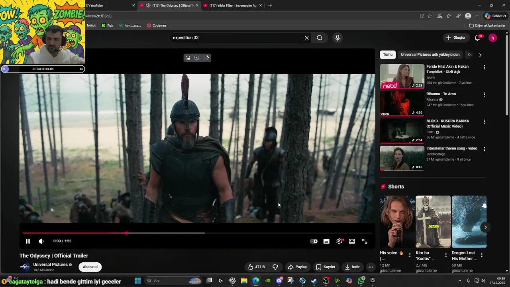Screen dimensions: 510x287
Task: Share the video with Paylaş button
Action: pyautogui.click(x=297, y=267)
